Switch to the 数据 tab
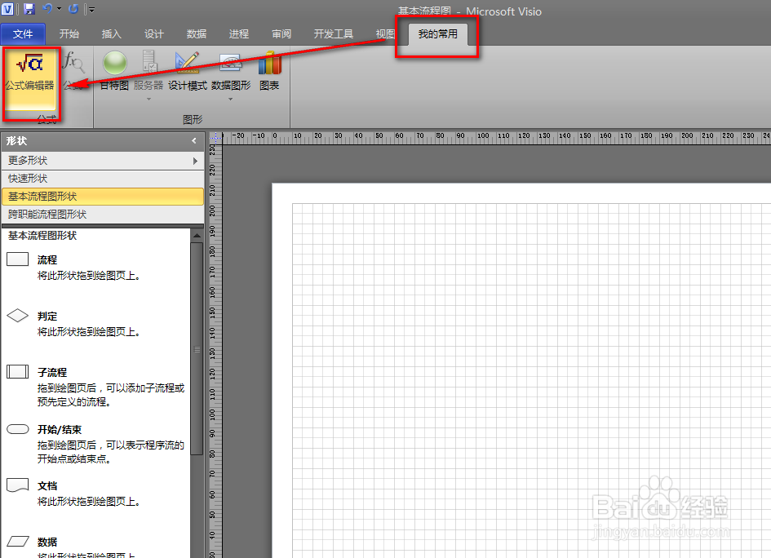 [x=197, y=34]
